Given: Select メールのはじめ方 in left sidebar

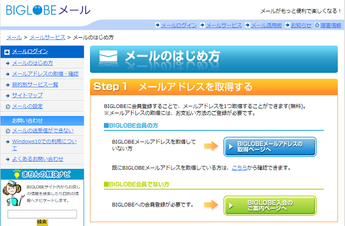Looking at the screenshot, I should tap(32, 63).
